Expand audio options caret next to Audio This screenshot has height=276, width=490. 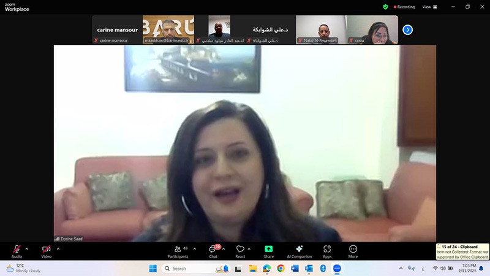(x=27, y=249)
